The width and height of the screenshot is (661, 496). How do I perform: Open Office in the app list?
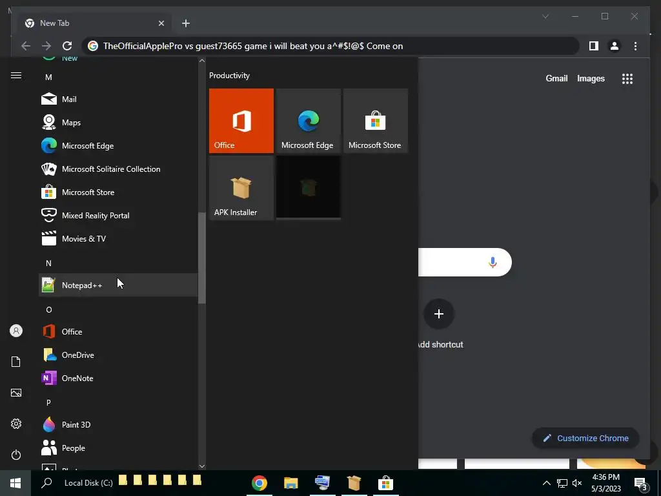click(x=118, y=331)
